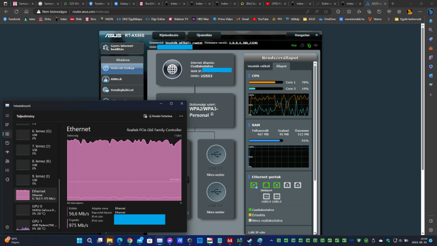Open Task Manager three-dots more options

click(x=181, y=116)
